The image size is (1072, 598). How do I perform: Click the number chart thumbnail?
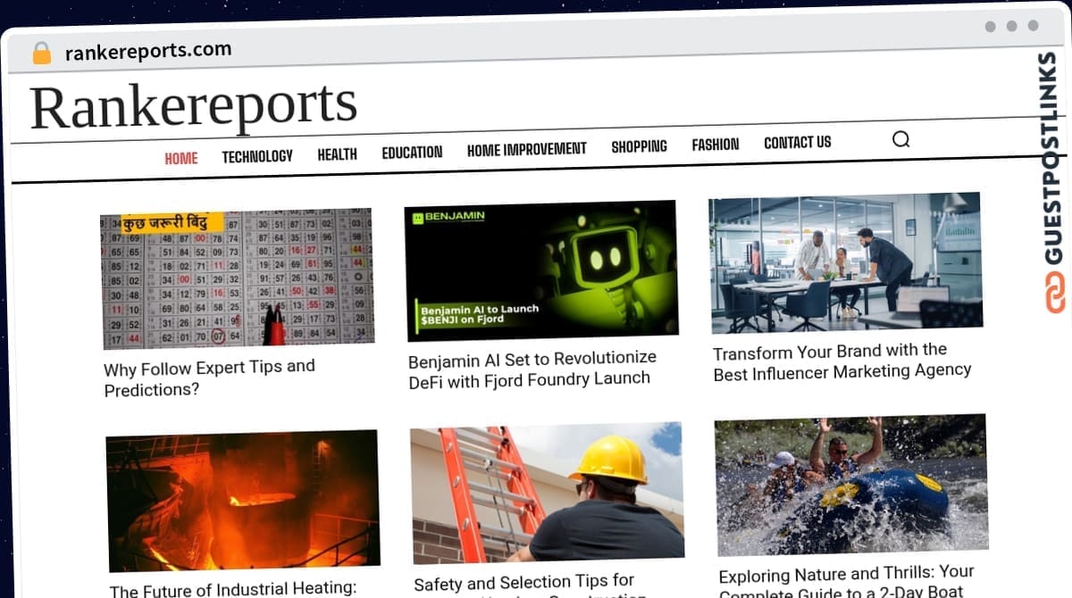[x=237, y=278]
